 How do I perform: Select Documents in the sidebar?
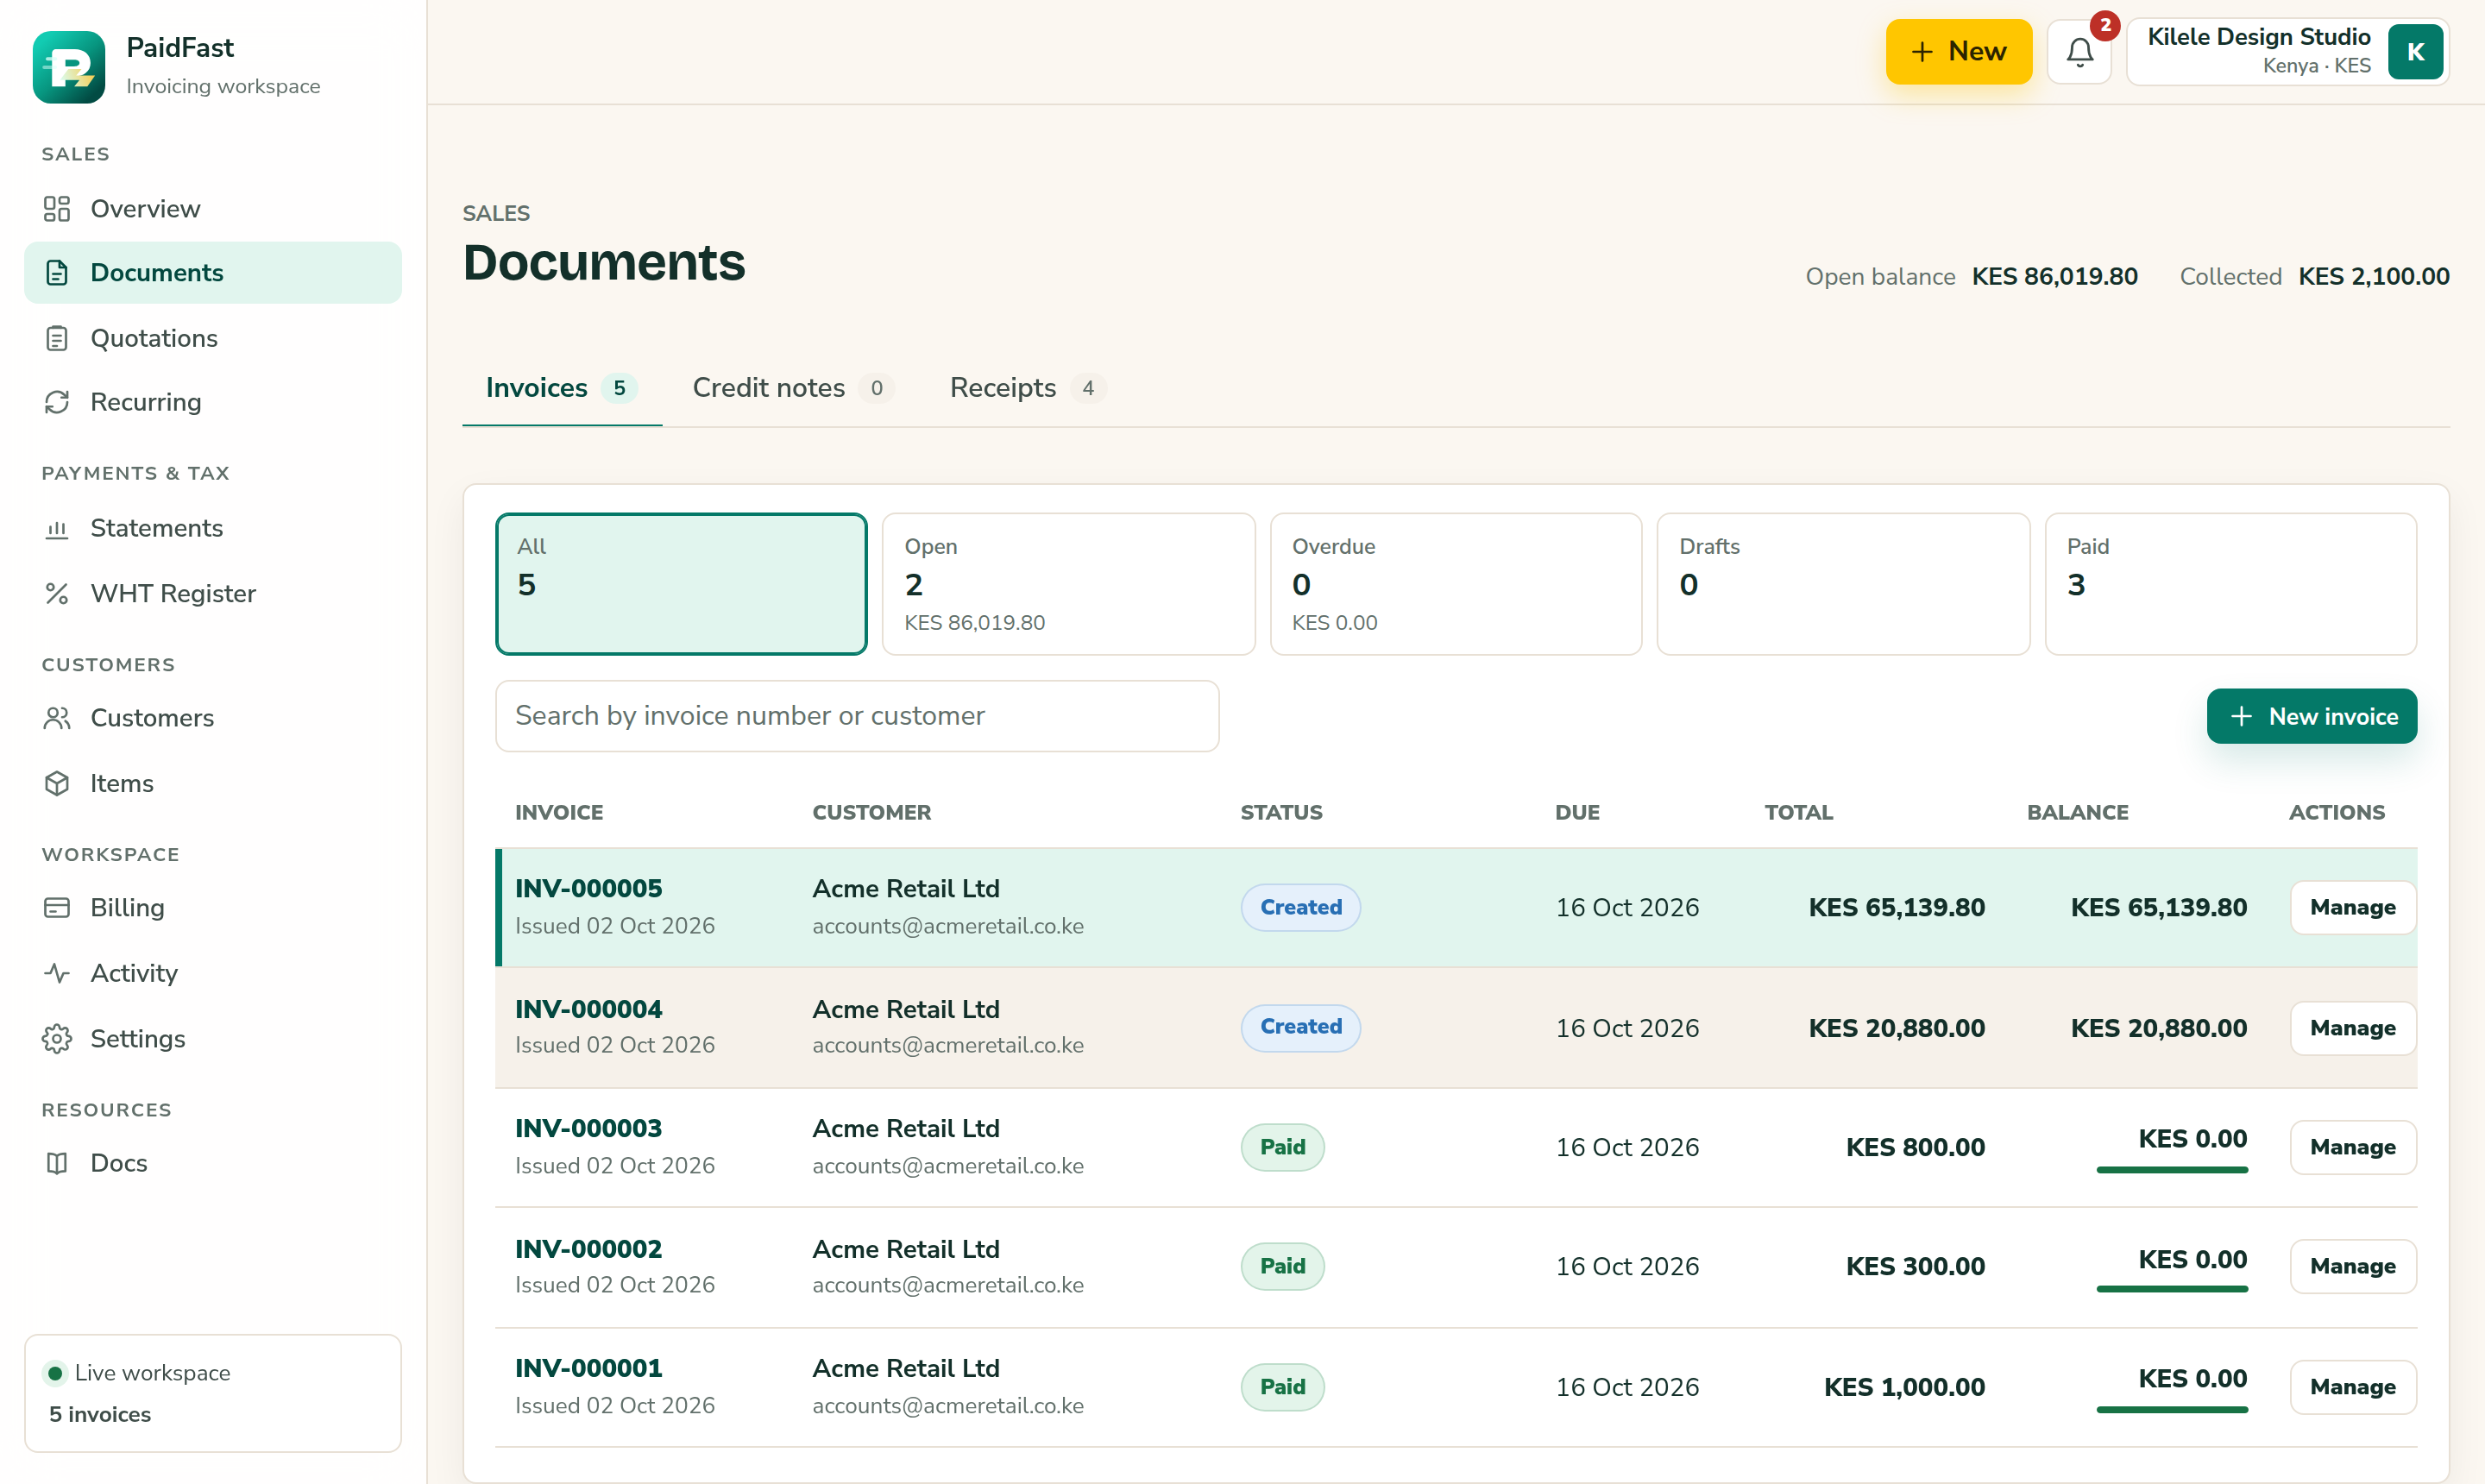coord(212,273)
